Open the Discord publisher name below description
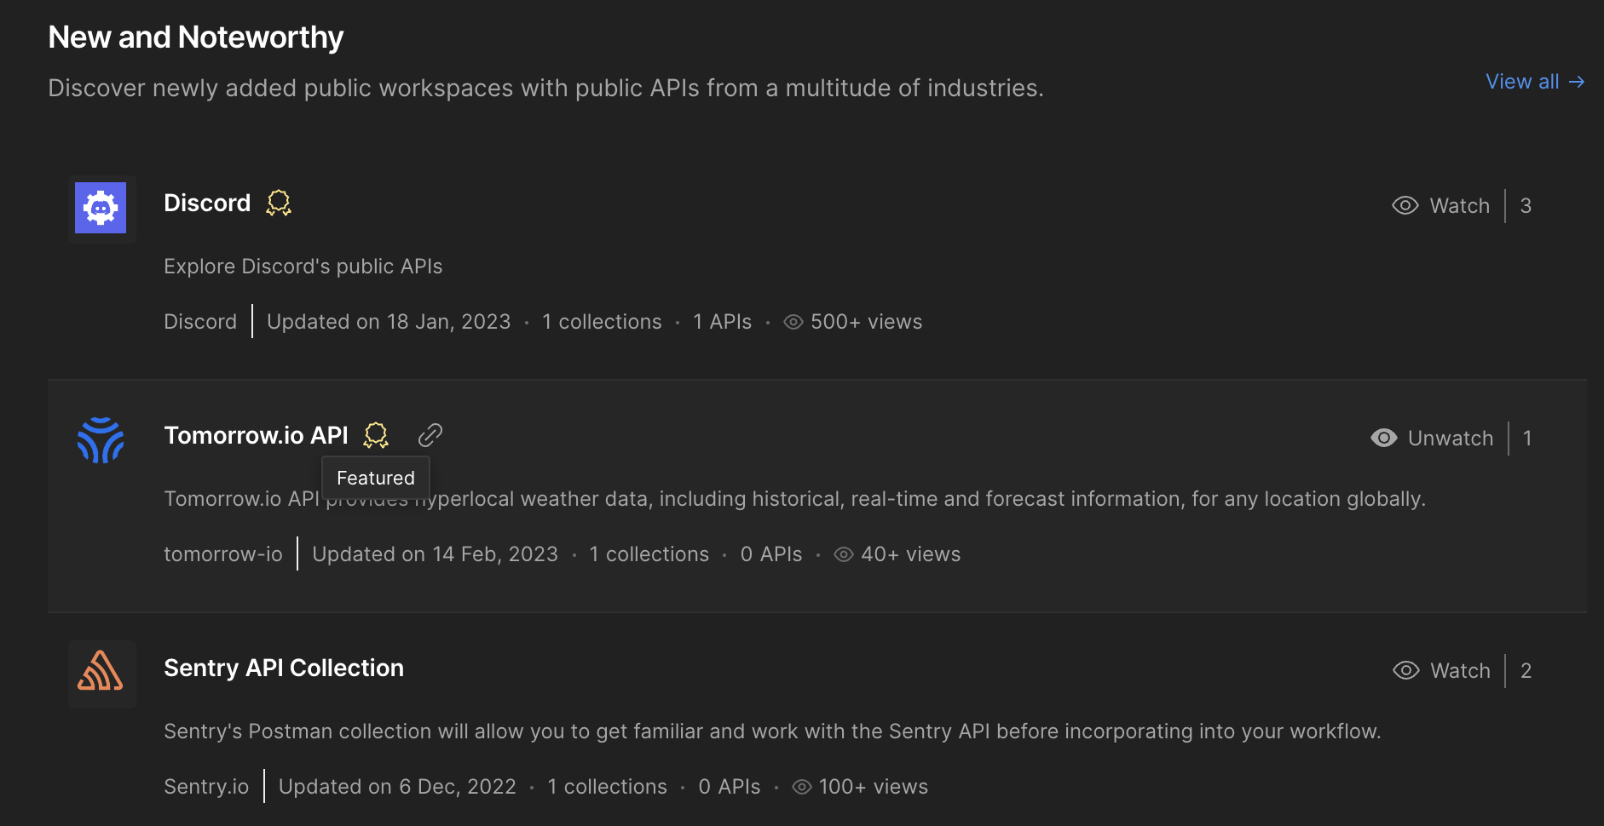The image size is (1604, 826). 200,322
